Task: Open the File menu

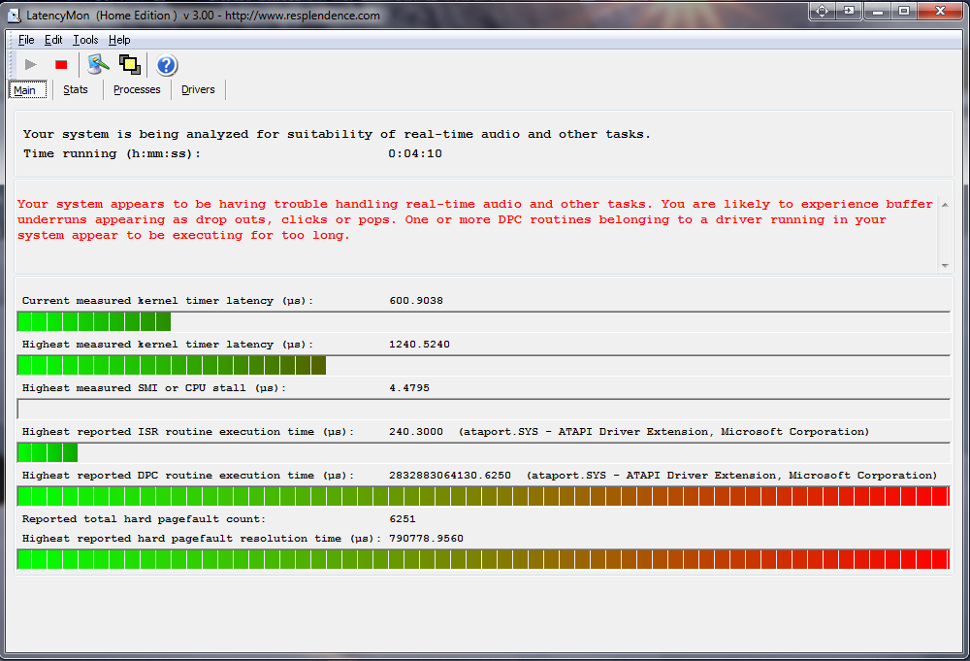Action: click(26, 40)
